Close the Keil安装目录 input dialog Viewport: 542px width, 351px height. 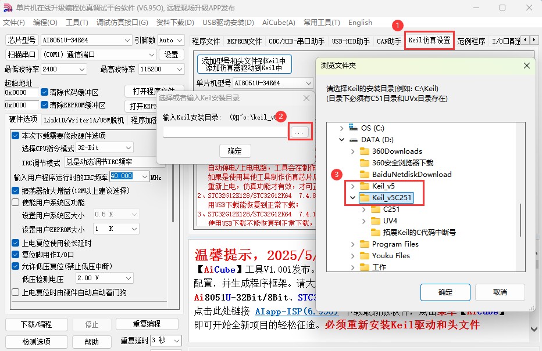[x=306, y=98]
